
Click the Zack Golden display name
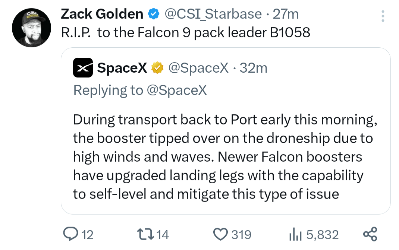[x=102, y=14]
